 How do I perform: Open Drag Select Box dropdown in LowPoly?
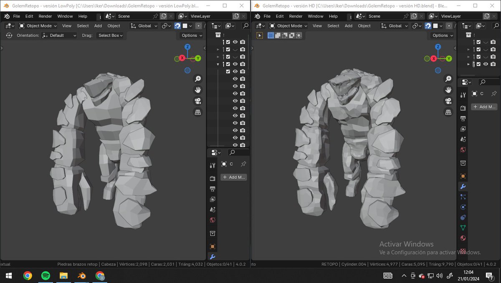tap(111, 35)
